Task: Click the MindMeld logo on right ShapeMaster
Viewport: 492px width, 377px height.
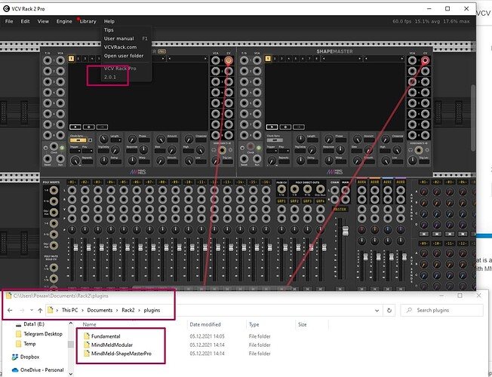Action: point(334,172)
